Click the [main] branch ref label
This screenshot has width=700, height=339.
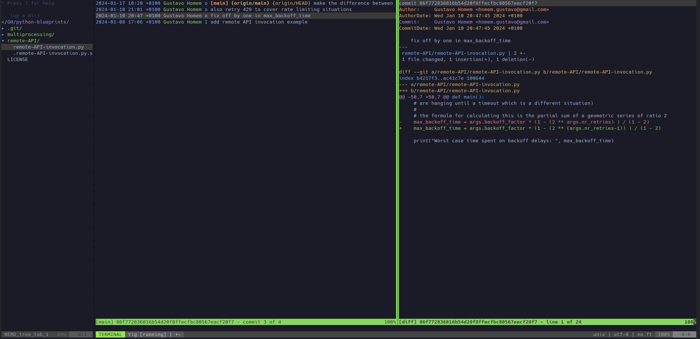[x=219, y=3]
